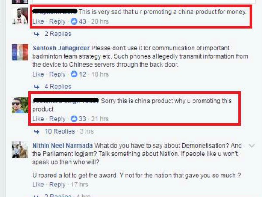Image resolution: width=262 pixels, height=197 pixels.
Task: Click the thumbs-up icon showing 33 likes
Action: pos(74,119)
